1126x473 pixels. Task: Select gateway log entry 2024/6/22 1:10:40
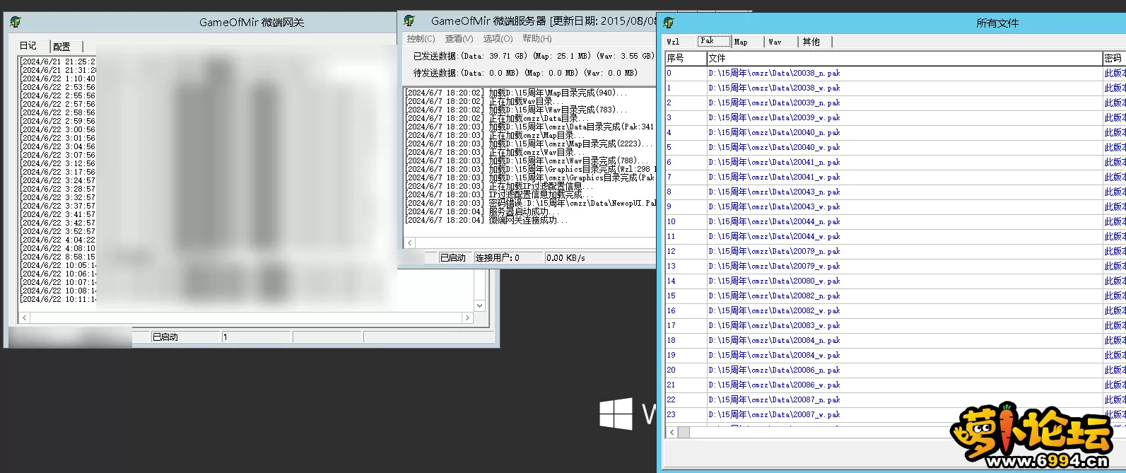pos(58,78)
